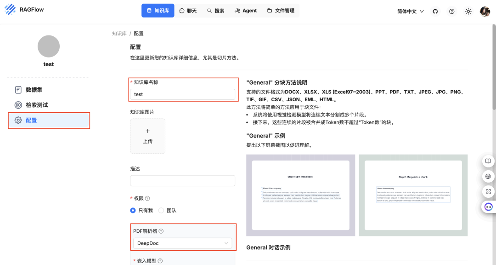Open the Step 1 Split into pieces image
The image size is (496, 265).
300,195
